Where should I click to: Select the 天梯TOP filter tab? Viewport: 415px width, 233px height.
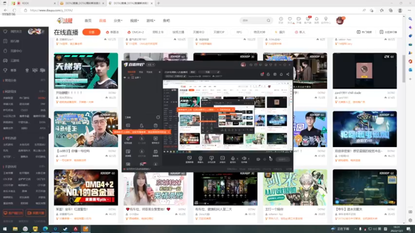click(x=219, y=32)
